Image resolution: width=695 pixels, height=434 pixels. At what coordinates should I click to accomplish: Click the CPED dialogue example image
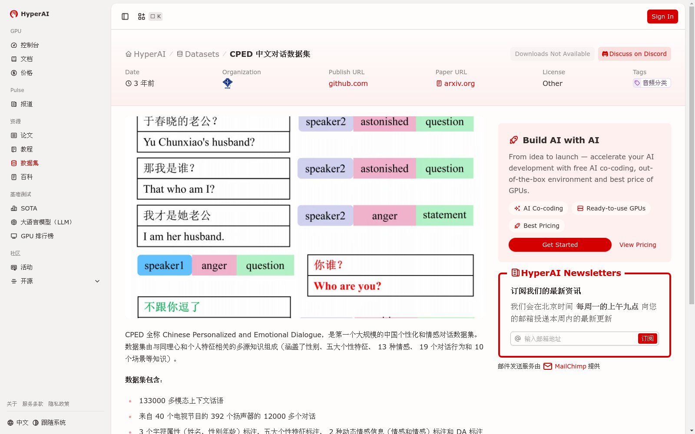(x=304, y=217)
